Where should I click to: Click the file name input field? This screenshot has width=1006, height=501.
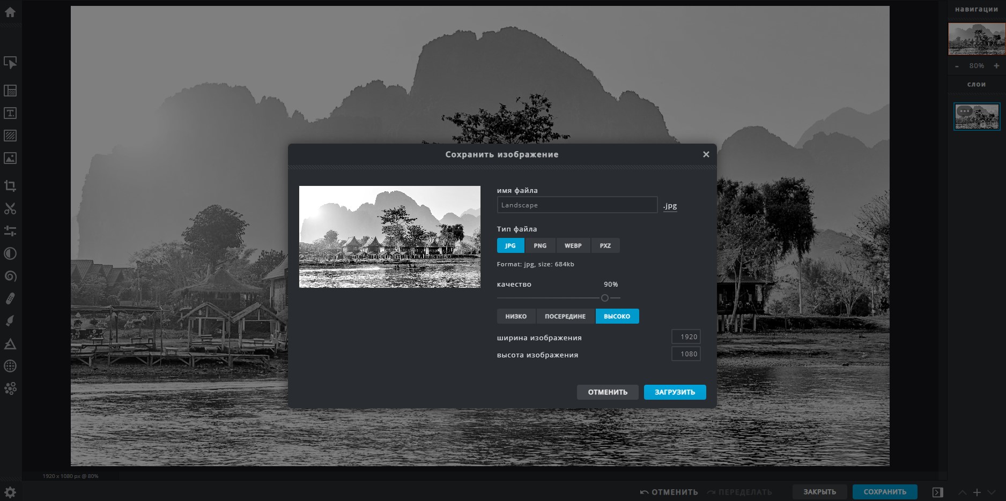(577, 205)
